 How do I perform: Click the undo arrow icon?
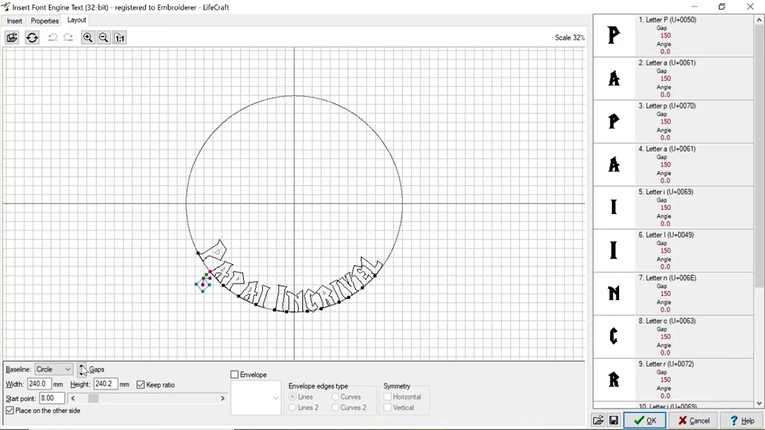(x=53, y=38)
